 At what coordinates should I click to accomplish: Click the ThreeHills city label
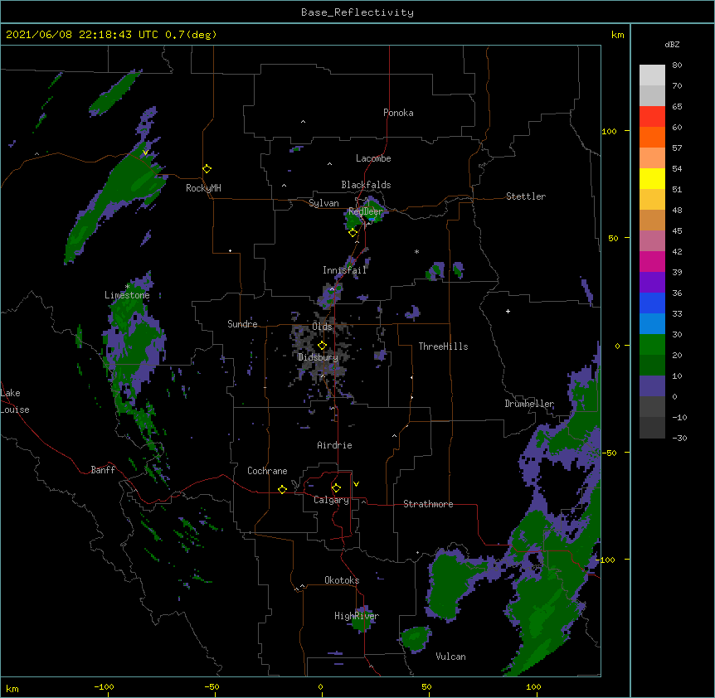443,347
